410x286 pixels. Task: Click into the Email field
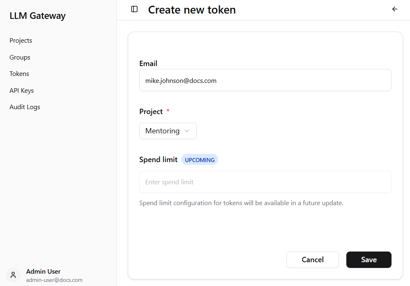(x=265, y=80)
